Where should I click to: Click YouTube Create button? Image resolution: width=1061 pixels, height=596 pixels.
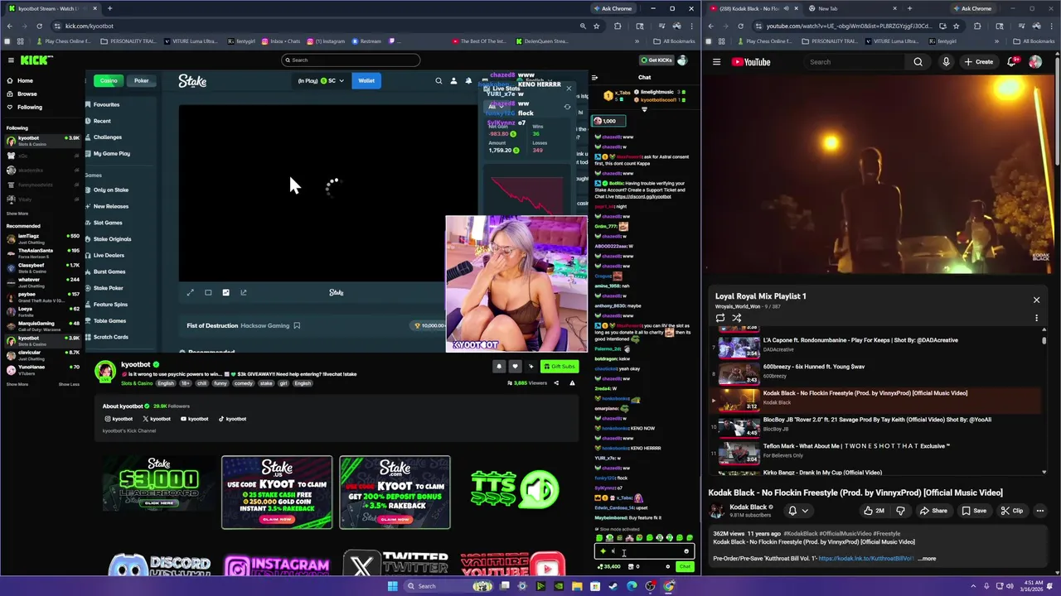coord(978,62)
